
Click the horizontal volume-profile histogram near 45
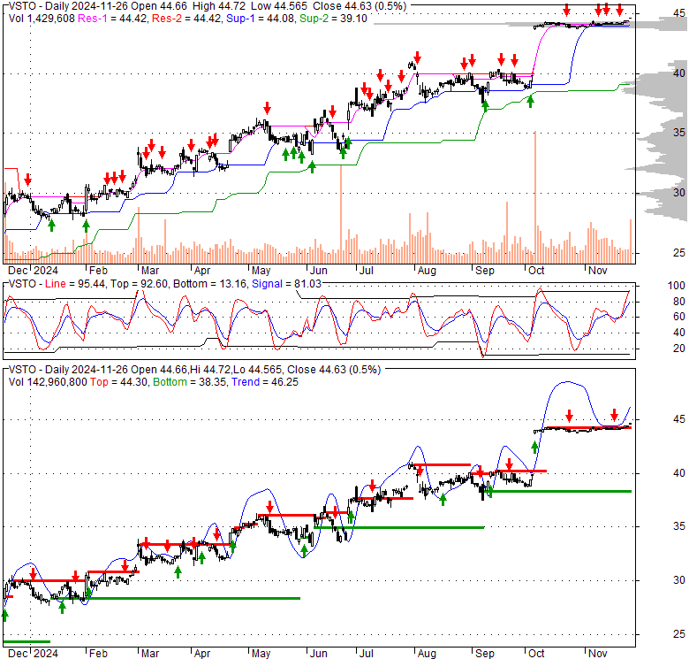(530, 24)
